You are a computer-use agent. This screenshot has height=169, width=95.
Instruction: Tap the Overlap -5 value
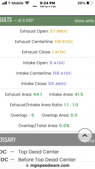pyautogui.click(x=32, y=115)
